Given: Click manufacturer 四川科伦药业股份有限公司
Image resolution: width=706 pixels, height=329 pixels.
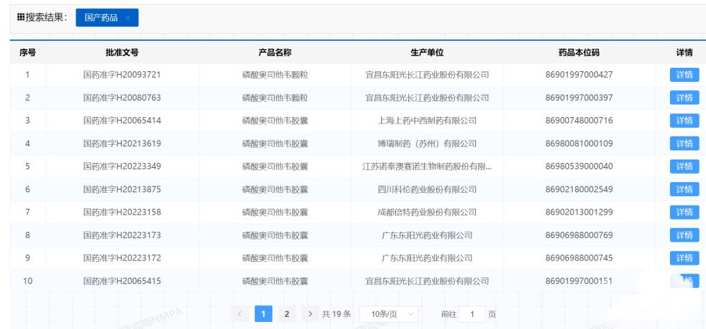Looking at the screenshot, I should 427,189.
